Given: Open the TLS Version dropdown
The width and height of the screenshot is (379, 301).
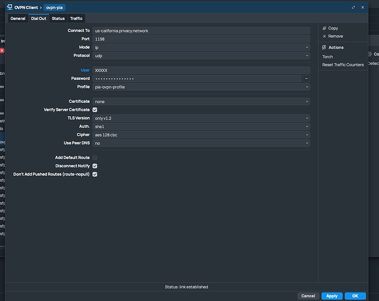Looking at the screenshot, I should tap(202, 118).
